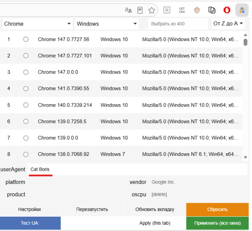Select radio for Chrome 139.0.0.0
Image resolution: width=252 pixels, height=231 pixels.
[26, 138]
